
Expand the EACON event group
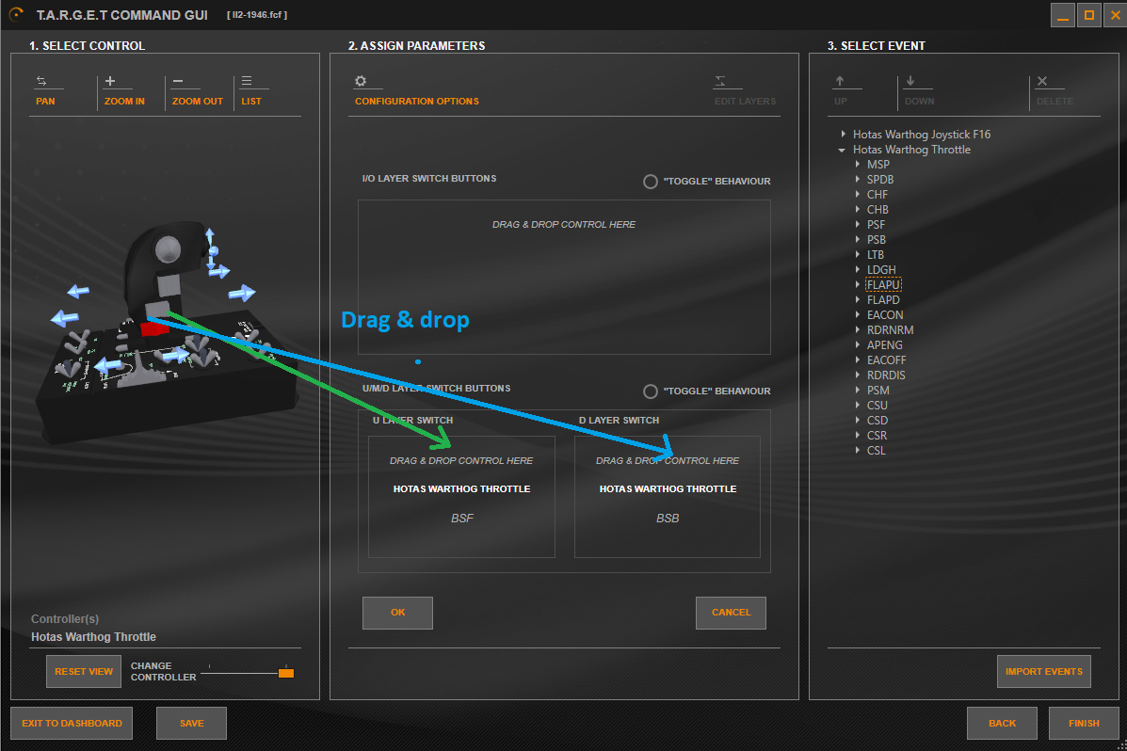[858, 314]
